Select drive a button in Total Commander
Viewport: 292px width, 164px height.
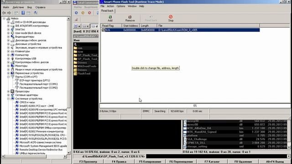[x=77, y=26]
